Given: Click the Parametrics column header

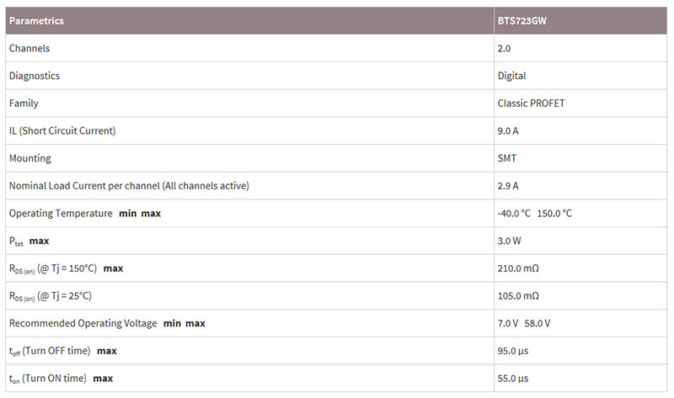Looking at the screenshot, I should [x=36, y=20].
